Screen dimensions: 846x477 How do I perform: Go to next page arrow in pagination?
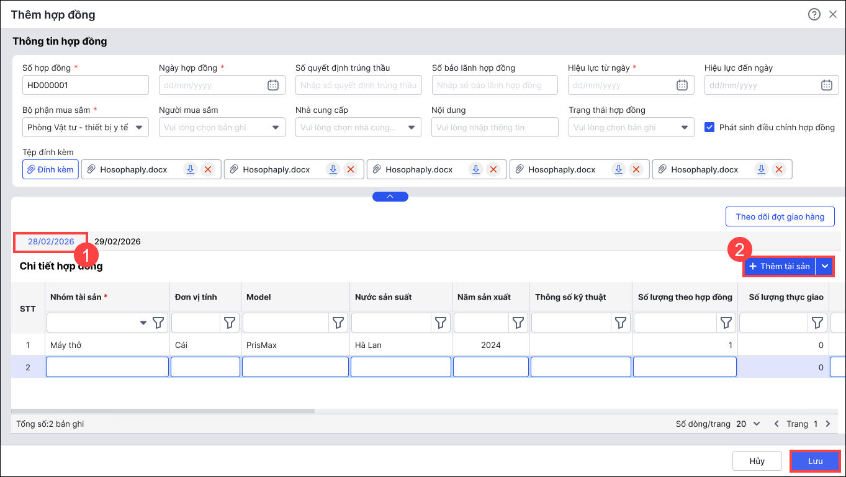click(827, 424)
